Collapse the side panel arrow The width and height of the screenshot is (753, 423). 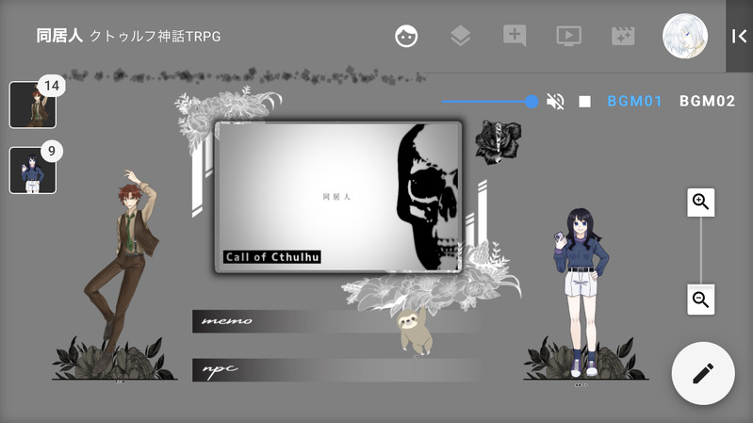[739, 36]
